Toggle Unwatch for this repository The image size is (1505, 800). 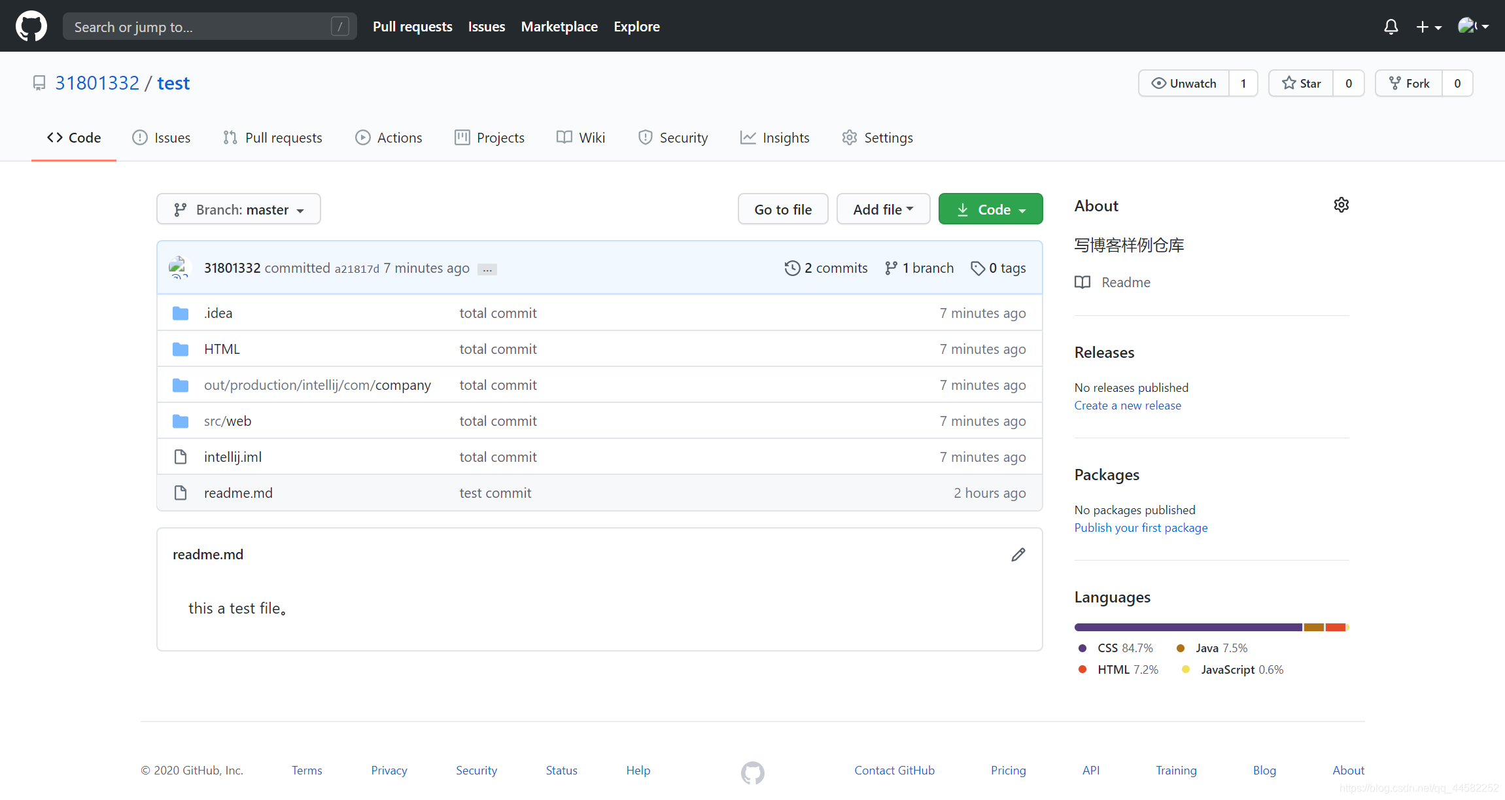(1184, 83)
